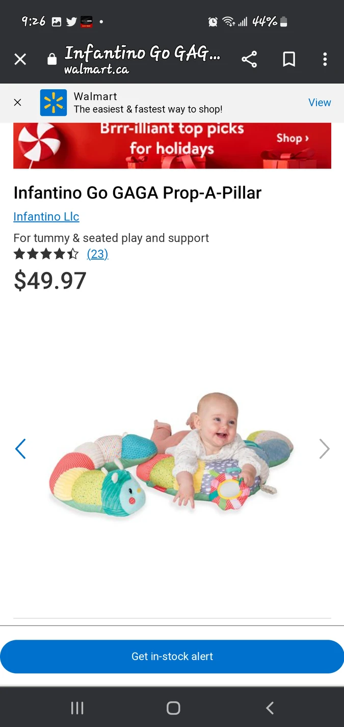This screenshot has width=344, height=727.
Task: Open the Infantino Llc brand link
Action: pos(46,216)
